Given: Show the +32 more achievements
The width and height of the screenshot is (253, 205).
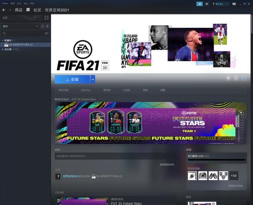Looking at the screenshot, I should tap(234, 176).
